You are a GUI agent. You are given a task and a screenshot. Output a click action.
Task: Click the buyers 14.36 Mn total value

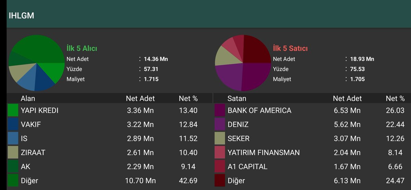point(156,59)
